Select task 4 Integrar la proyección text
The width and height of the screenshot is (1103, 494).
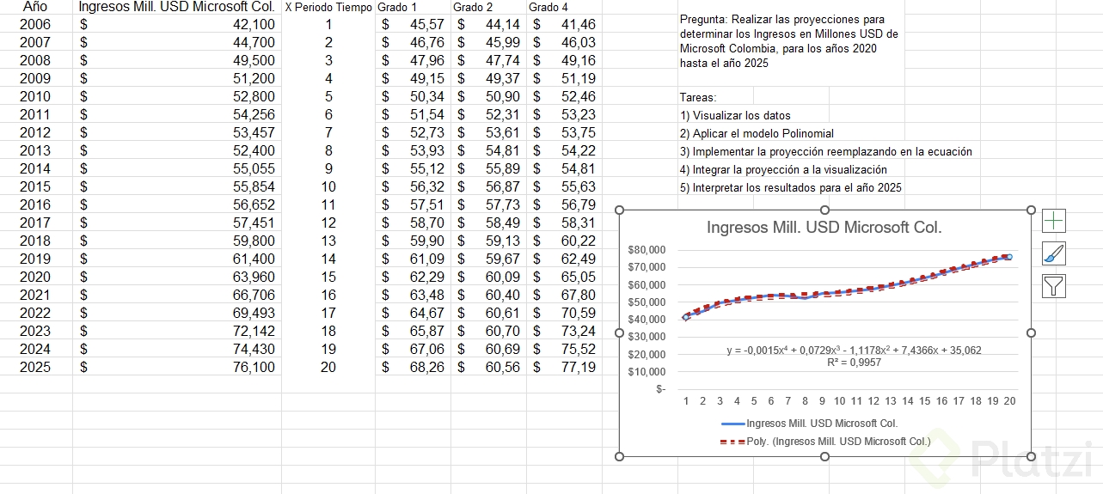coord(783,169)
